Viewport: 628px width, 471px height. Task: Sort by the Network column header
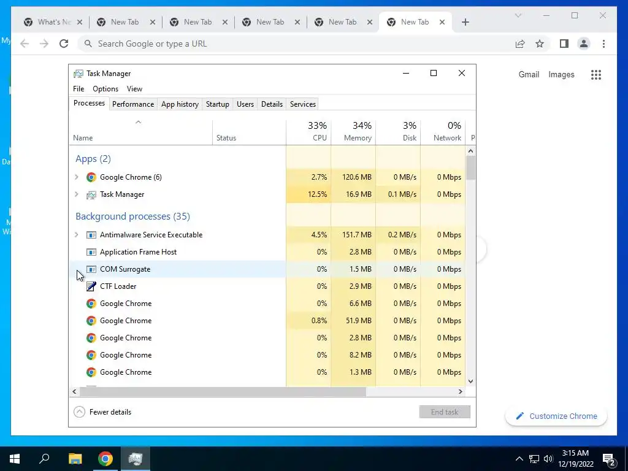443,132
